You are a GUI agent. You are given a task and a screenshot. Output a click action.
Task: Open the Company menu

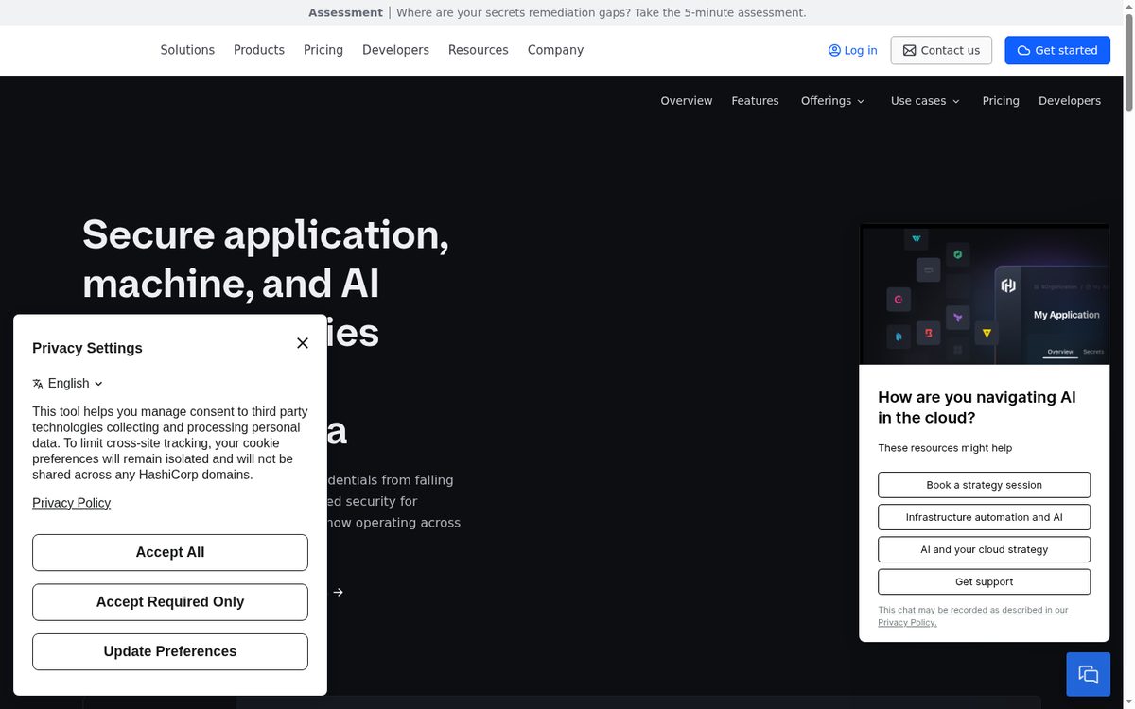555,50
